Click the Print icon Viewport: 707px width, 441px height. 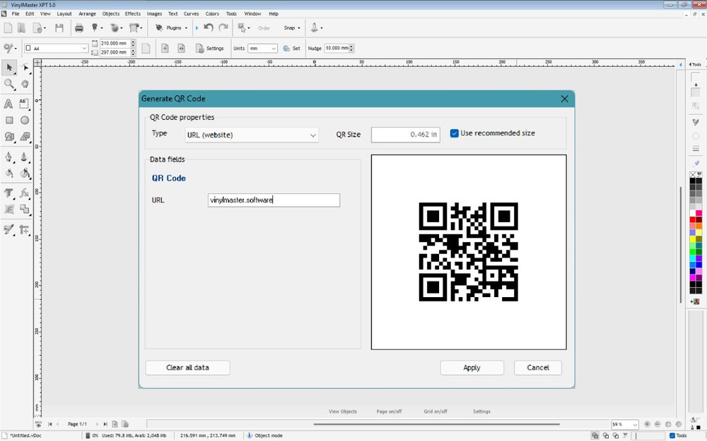pos(79,28)
